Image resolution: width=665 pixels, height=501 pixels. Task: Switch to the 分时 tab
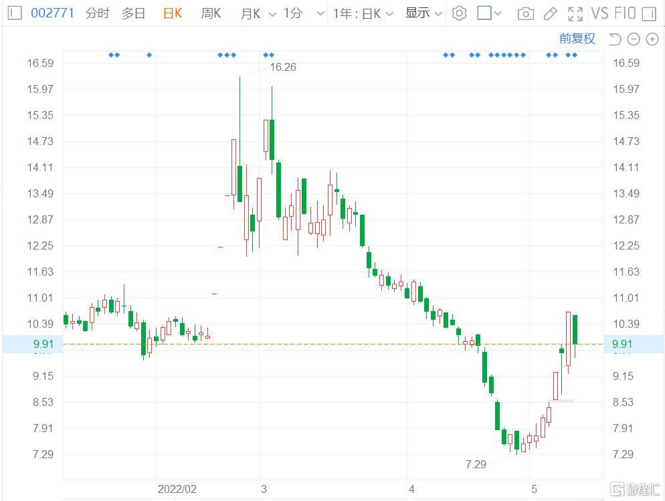click(x=97, y=13)
